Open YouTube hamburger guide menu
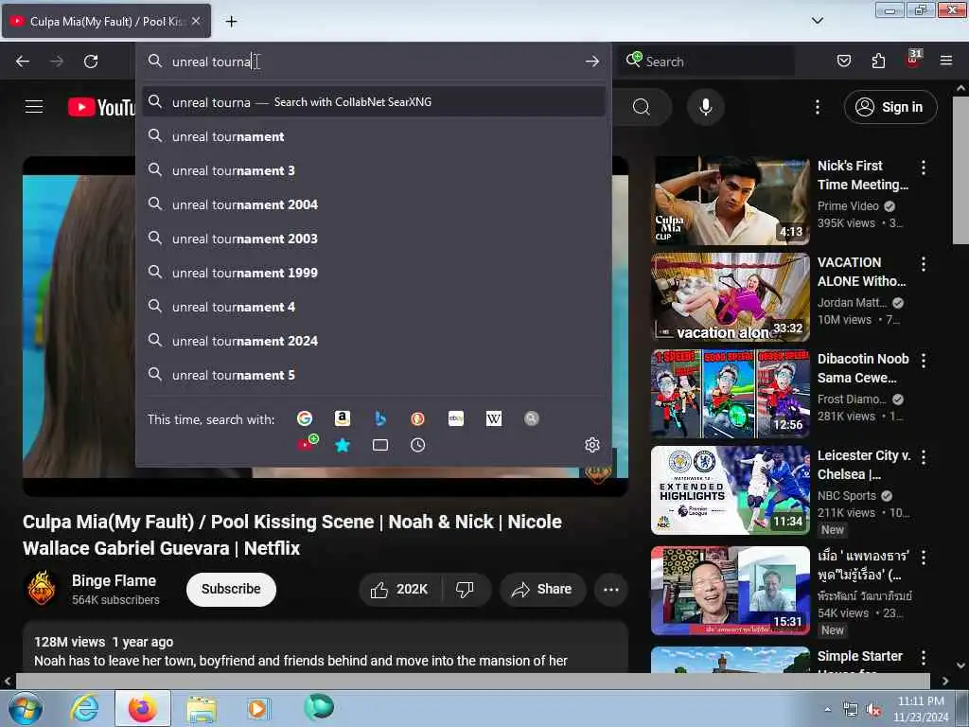 click(34, 107)
